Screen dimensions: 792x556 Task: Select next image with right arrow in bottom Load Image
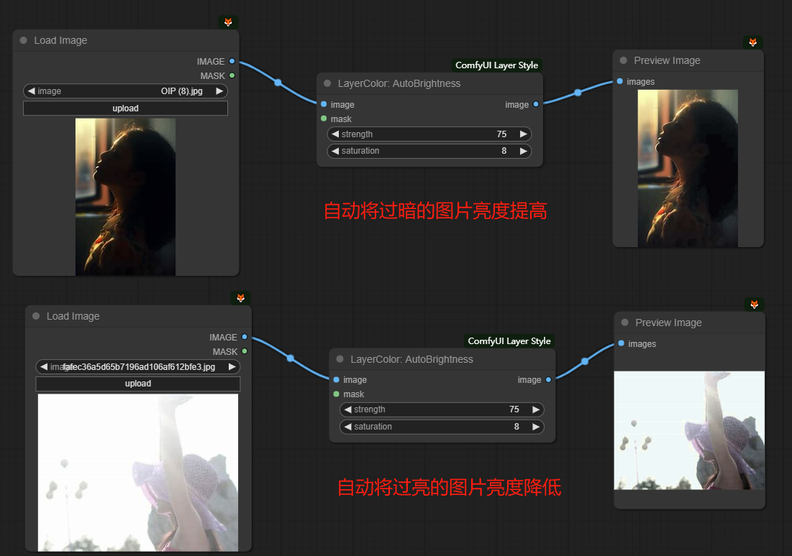(x=232, y=366)
